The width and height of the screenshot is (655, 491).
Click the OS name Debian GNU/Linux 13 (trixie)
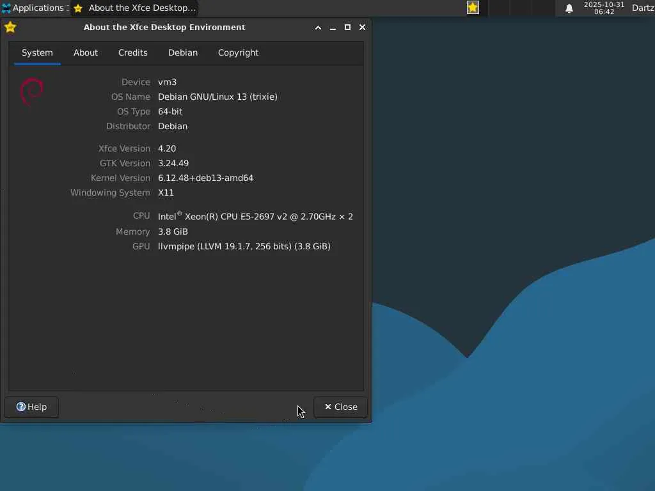click(x=217, y=97)
